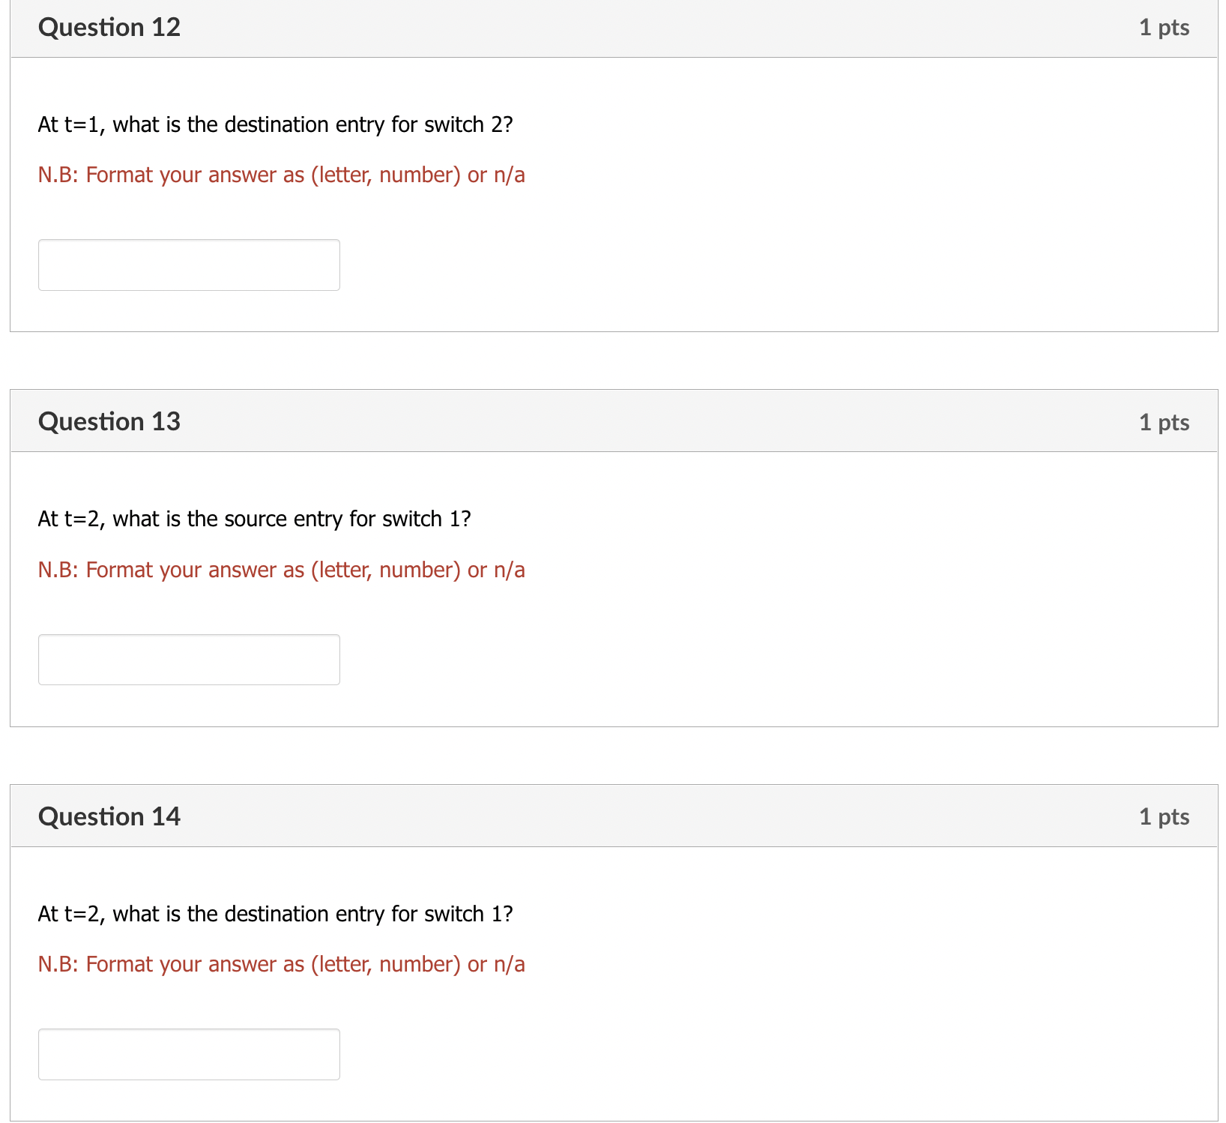Click the Question 13 header
Viewport: 1226px width, 1123px height.
coord(109,421)
